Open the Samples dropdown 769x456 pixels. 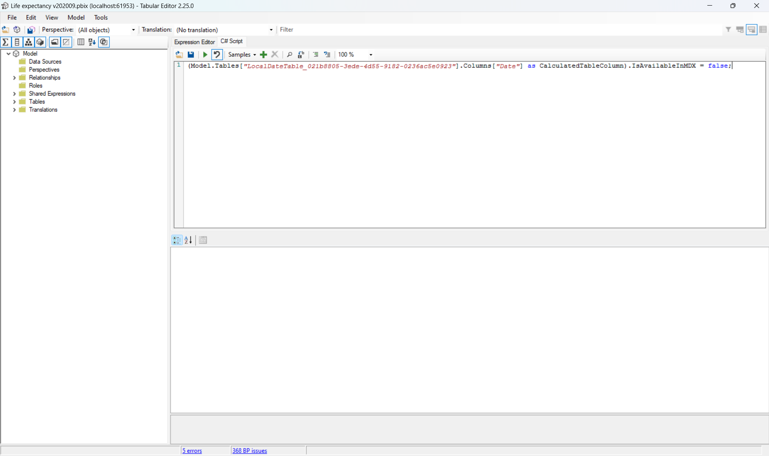coord(242,54)
